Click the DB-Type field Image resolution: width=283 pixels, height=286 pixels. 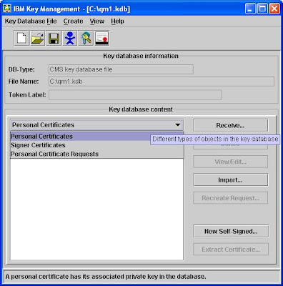click(121, 69)
